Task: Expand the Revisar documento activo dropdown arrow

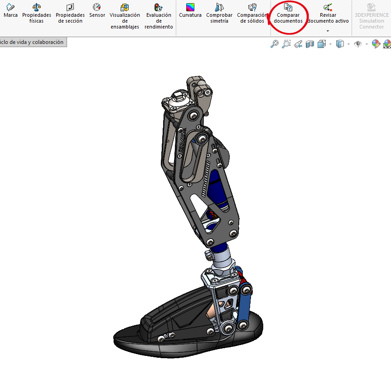Action: (x=328, y=31)
